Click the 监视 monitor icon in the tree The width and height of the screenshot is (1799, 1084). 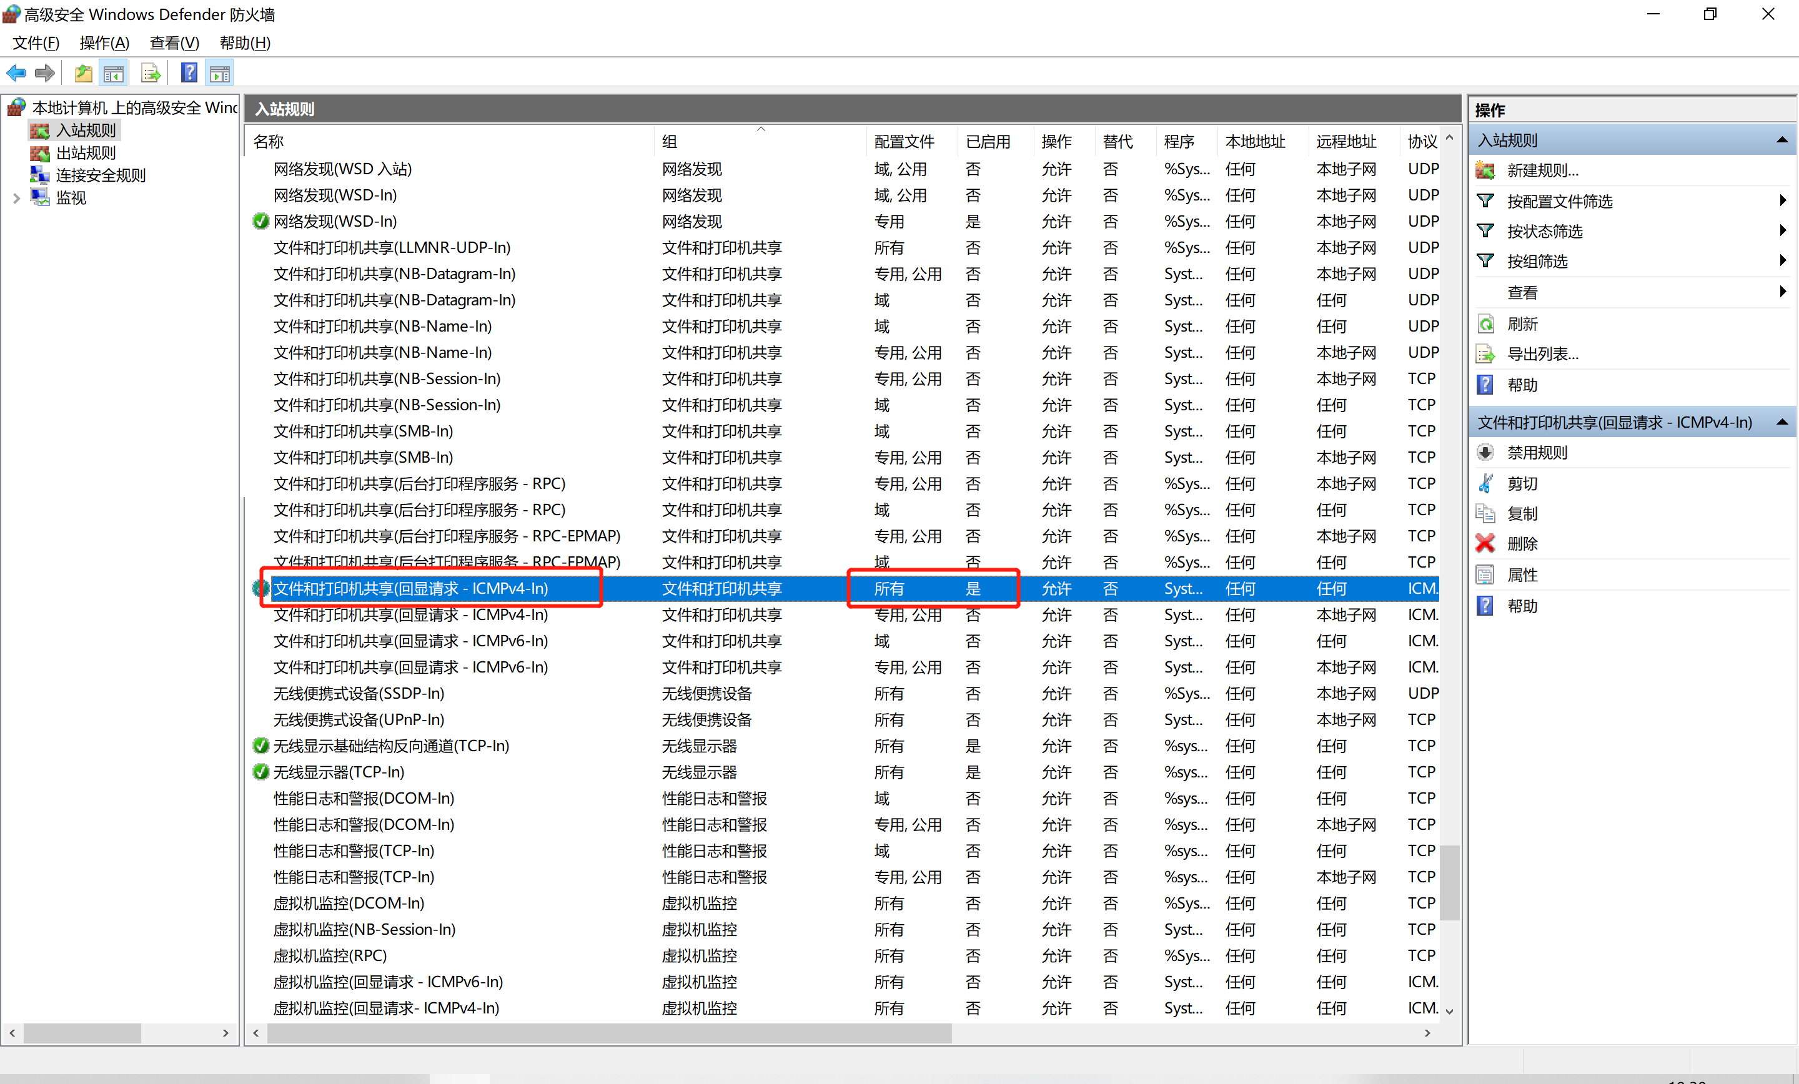click(x=39, y=197)
